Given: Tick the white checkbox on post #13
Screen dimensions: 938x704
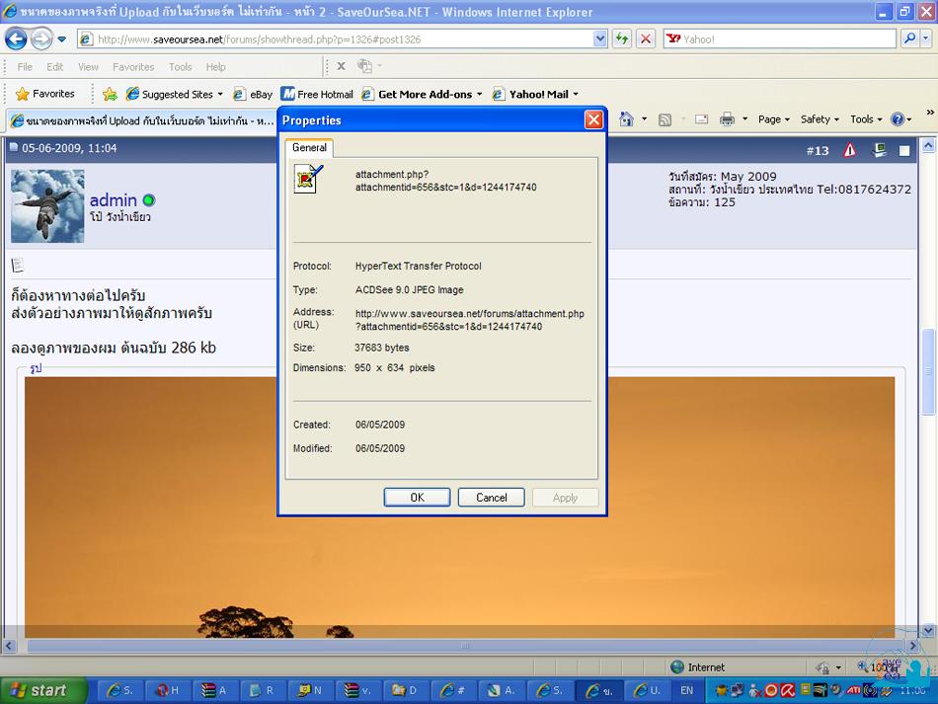Looking at the screenshot, I should (x=904, y=151).
